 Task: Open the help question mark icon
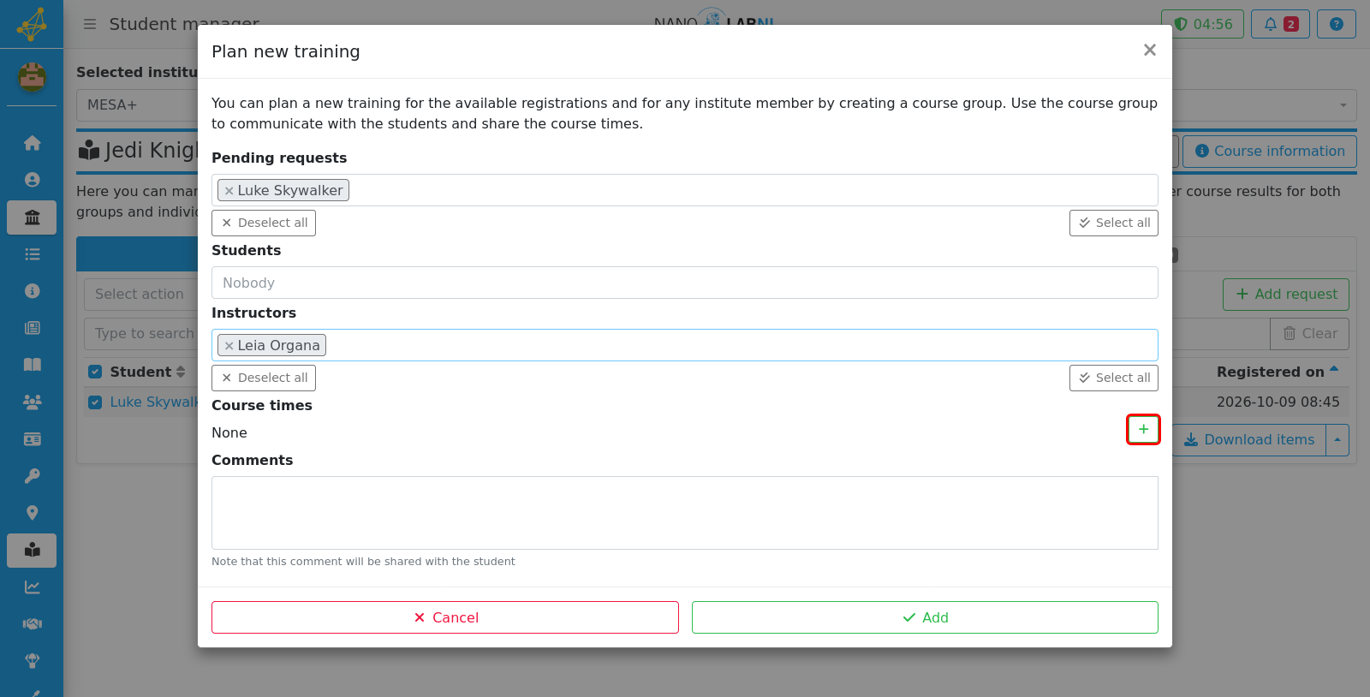pos(1336,24)
